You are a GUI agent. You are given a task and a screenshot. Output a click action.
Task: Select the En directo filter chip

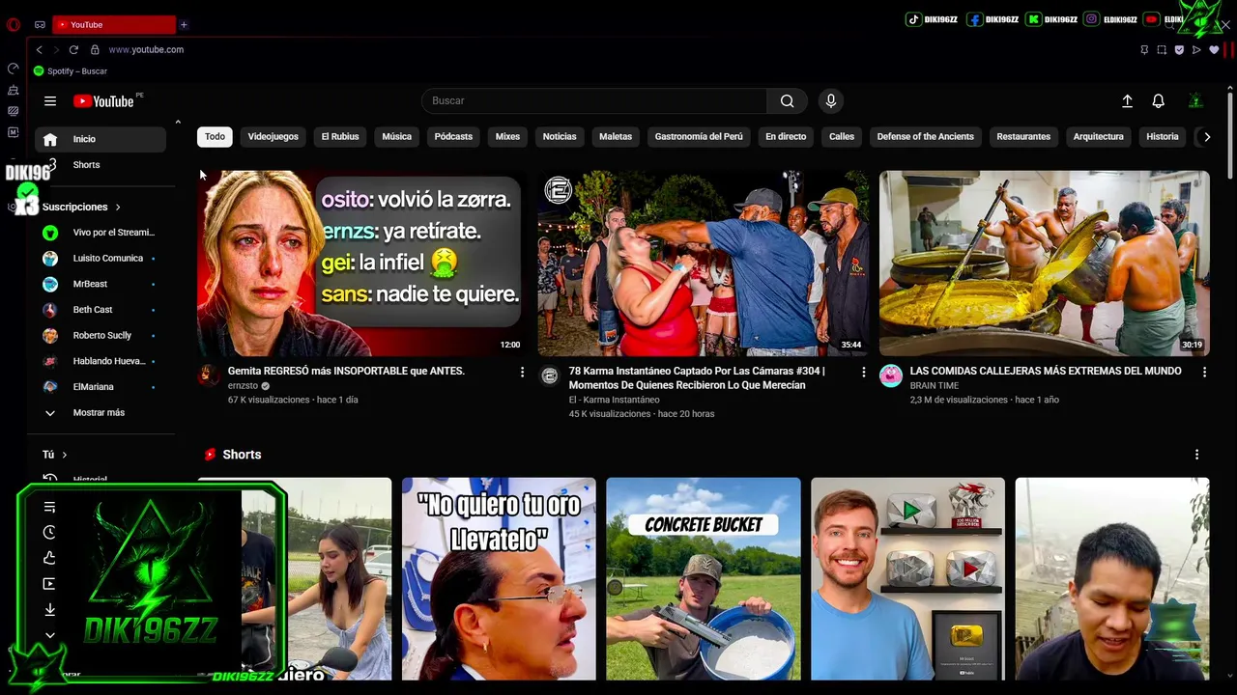tap(786, 137)
